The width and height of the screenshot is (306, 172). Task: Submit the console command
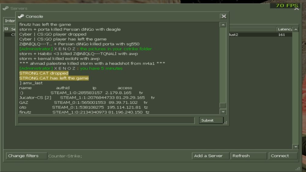(211, 120)
